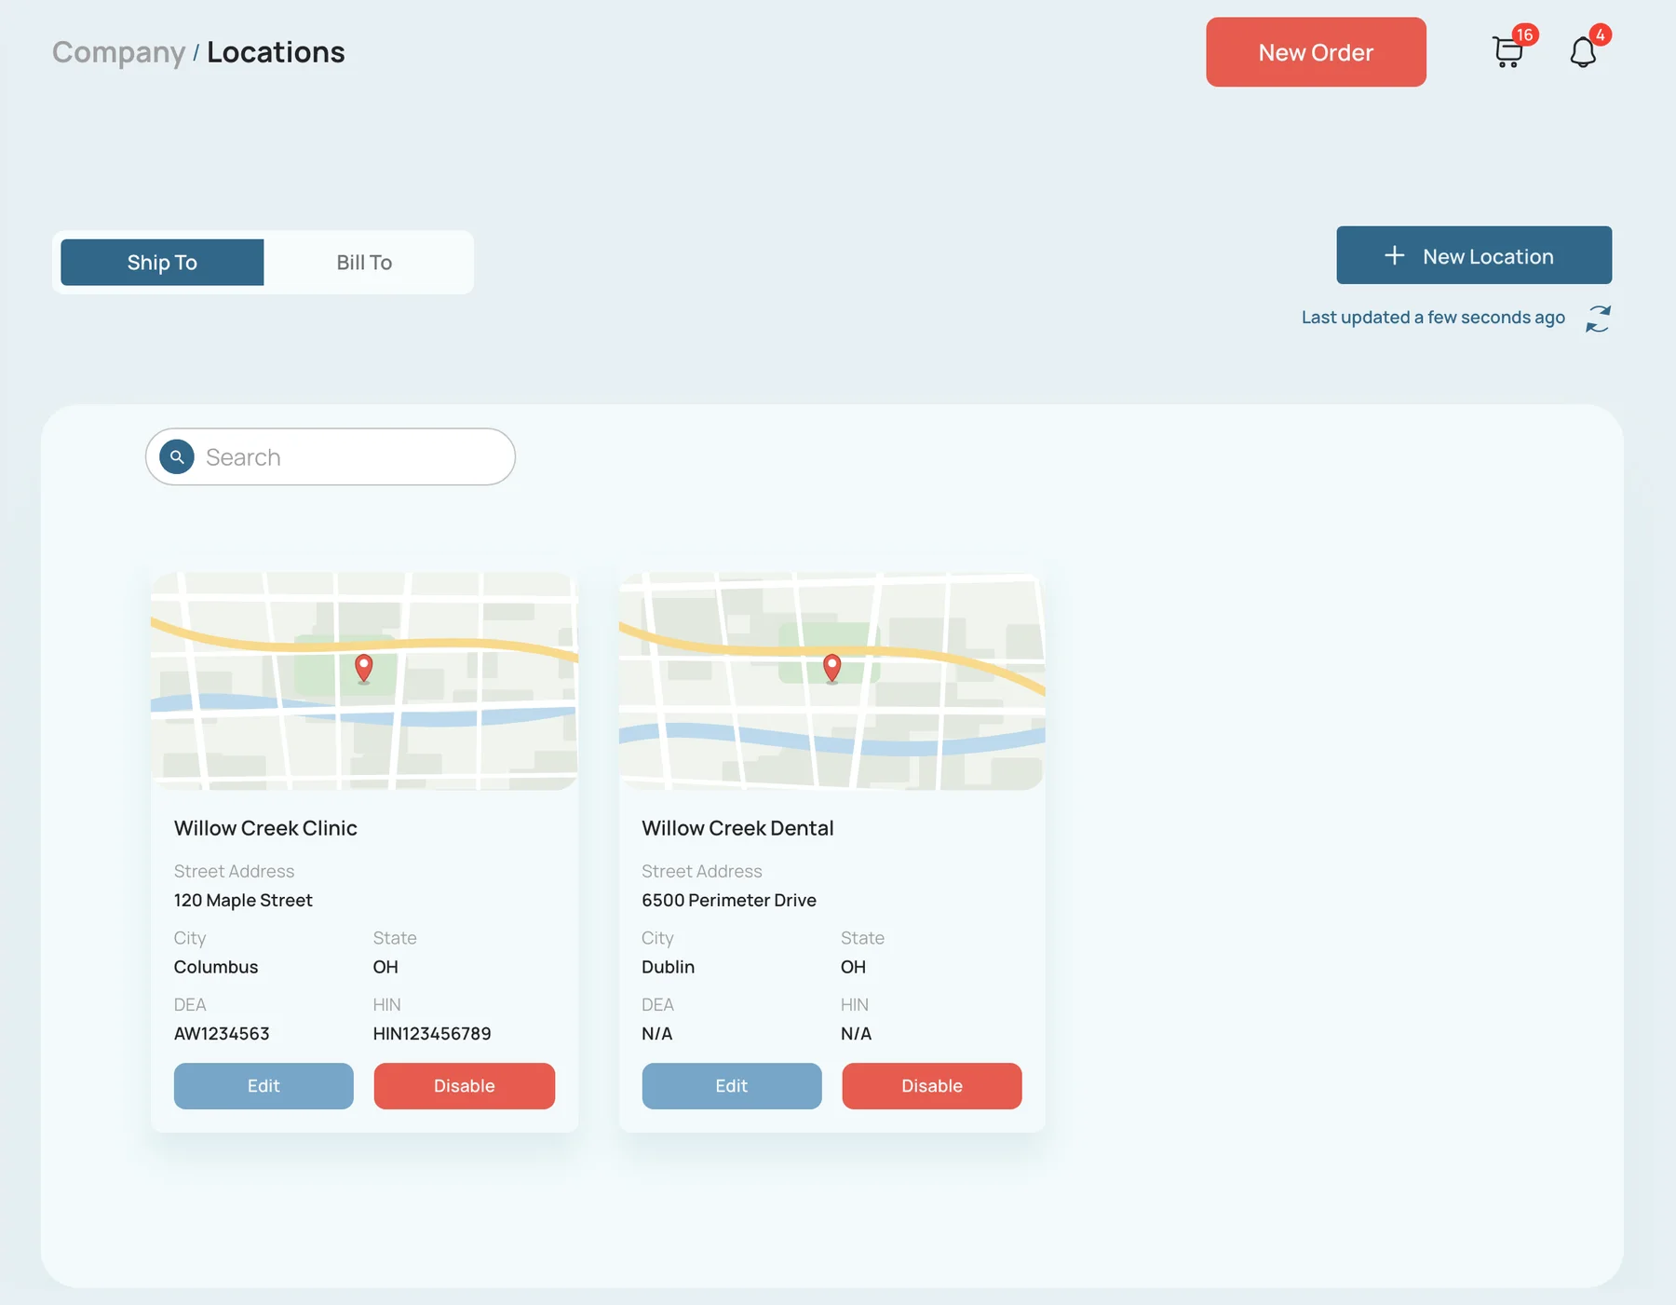Click the Last updated a few seconds ago text
Viewport: 1676px width, 1305px height.
[1433, 318]
